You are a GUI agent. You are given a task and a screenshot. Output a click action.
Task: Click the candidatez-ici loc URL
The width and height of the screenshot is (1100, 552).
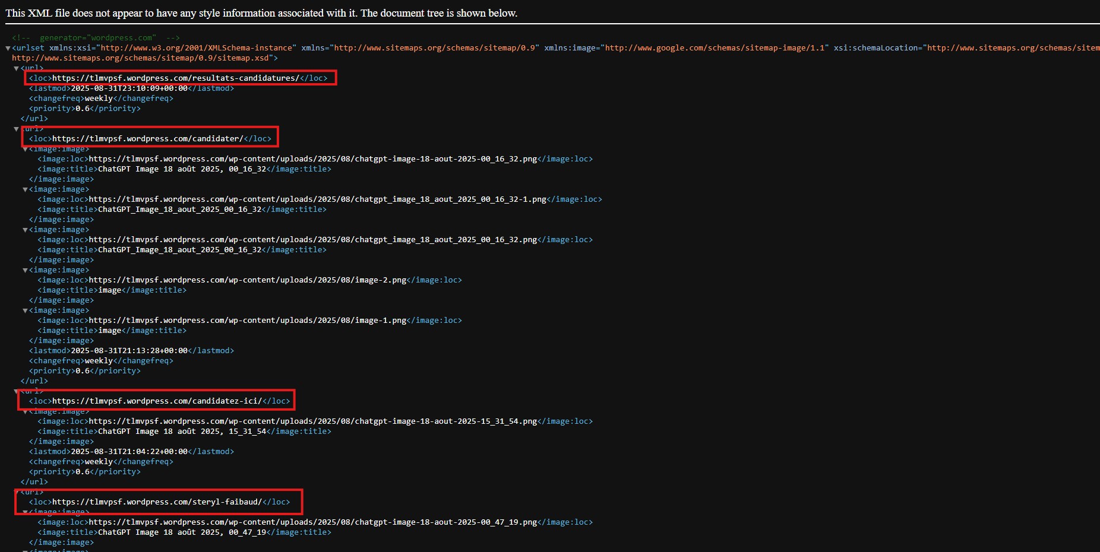(157, 401)
